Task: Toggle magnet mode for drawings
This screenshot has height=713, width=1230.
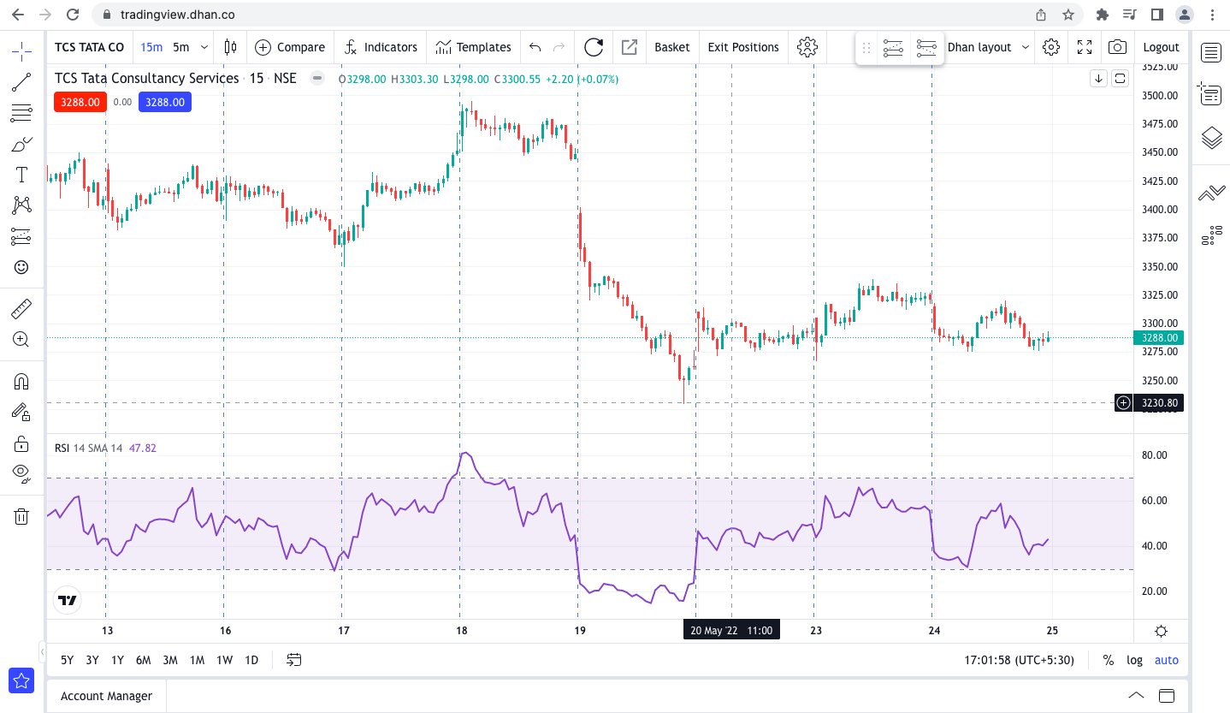Action: [21, 381]
